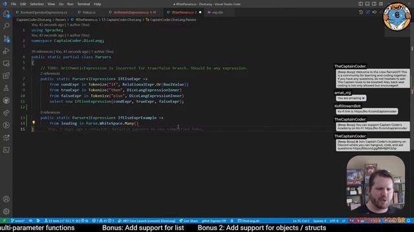Viewport: 414px width, 232px height.
Task: Click the lightbulb code action on line 14
Action: coord(34,122)
